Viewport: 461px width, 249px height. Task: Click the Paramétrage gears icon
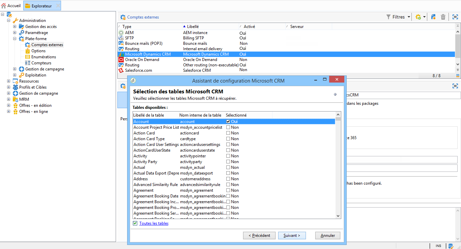tap(21, 33)
